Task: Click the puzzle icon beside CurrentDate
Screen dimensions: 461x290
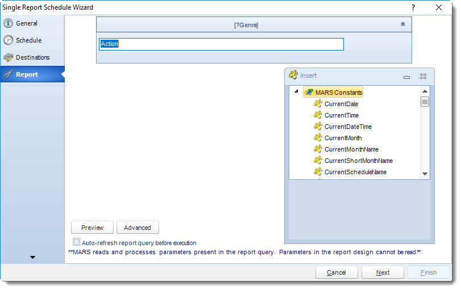Action: [318, 103]
